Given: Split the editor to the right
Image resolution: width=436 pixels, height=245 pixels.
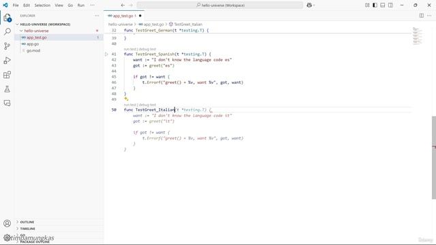Looking at the screenshot, I should click(422, 16).
